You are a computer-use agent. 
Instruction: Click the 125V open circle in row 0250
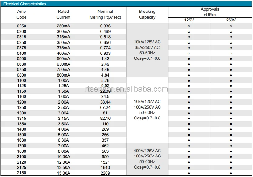tap(189, 26)
